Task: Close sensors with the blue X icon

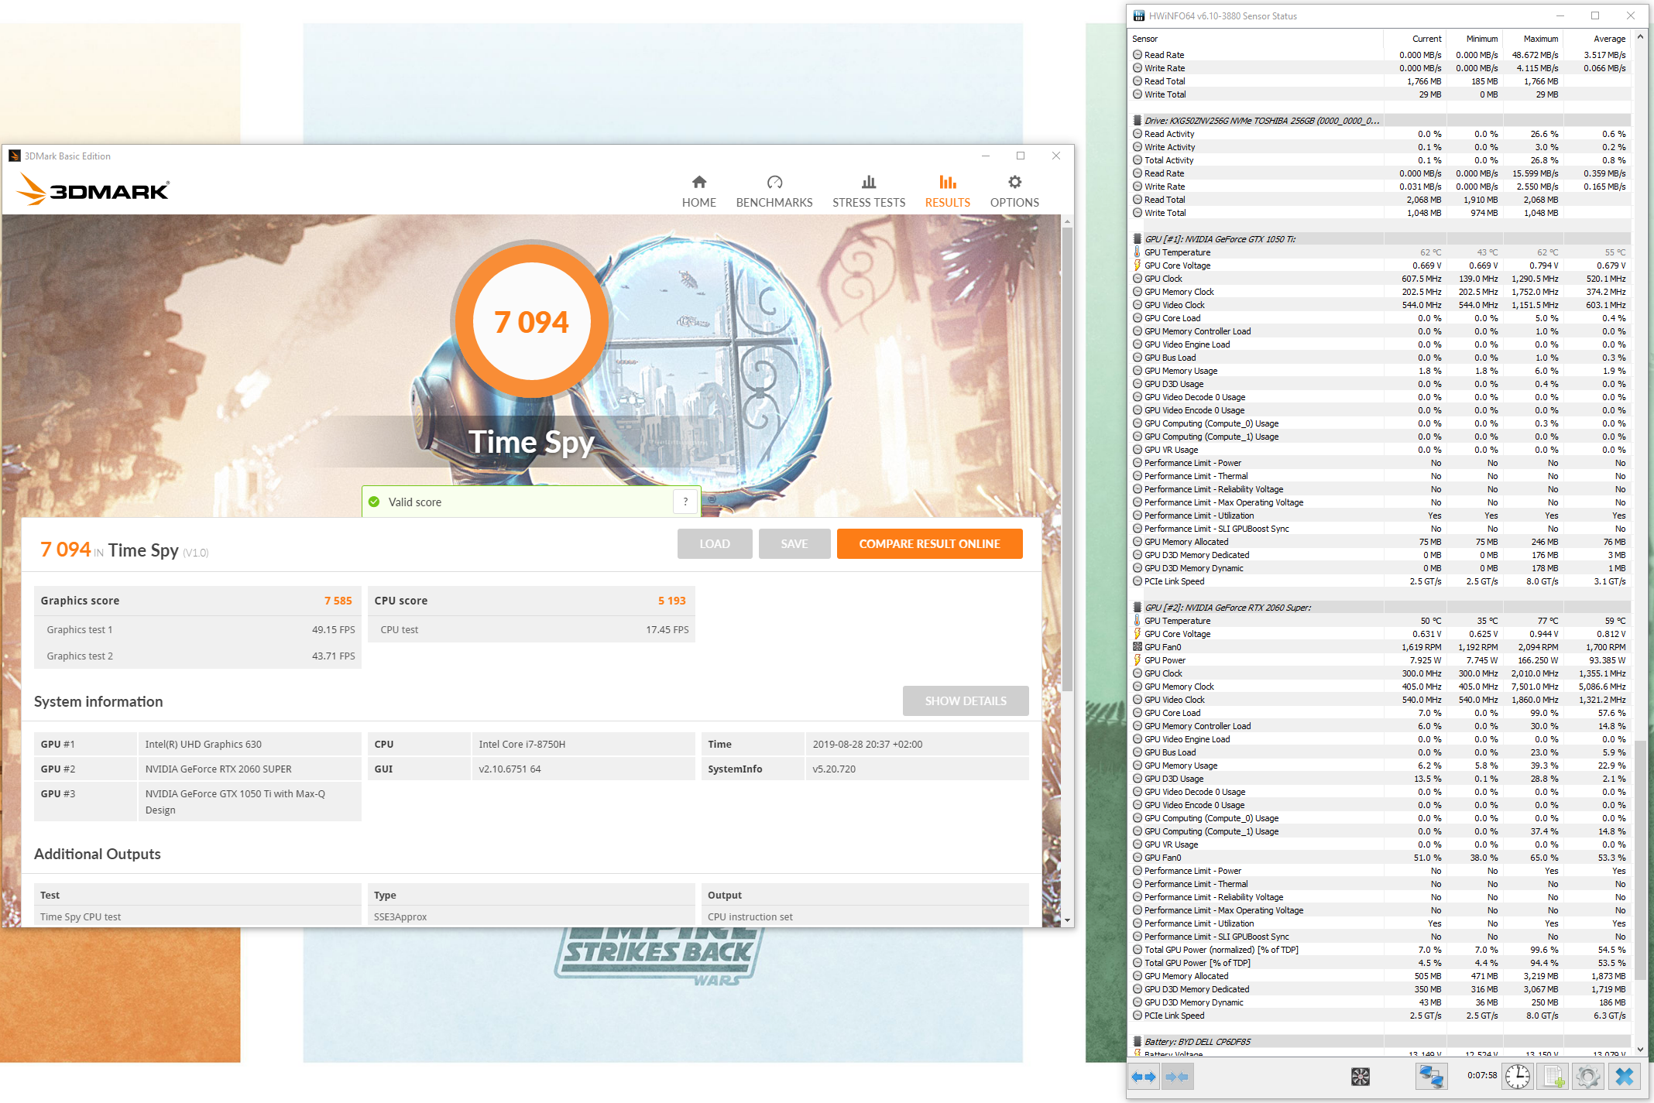Action: [1625, 1077]
